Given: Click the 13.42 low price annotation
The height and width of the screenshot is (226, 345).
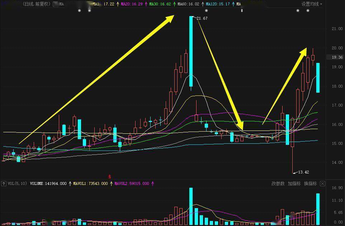Looking at the screenshot, I should pyautogui.click(x=303, y=172).
